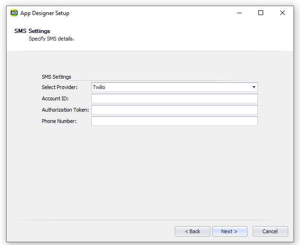Click the 'Select Provider:' label
Screen dimensions: 300x245
tap(60, 87)
